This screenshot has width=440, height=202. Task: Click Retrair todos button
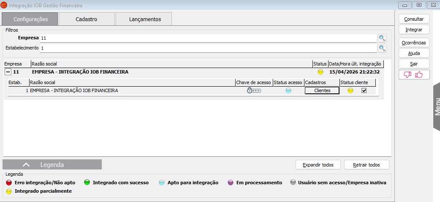pos(367,165)
